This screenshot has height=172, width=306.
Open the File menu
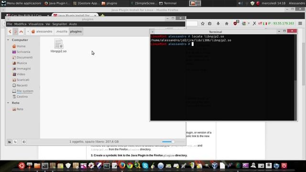[10, 24]
